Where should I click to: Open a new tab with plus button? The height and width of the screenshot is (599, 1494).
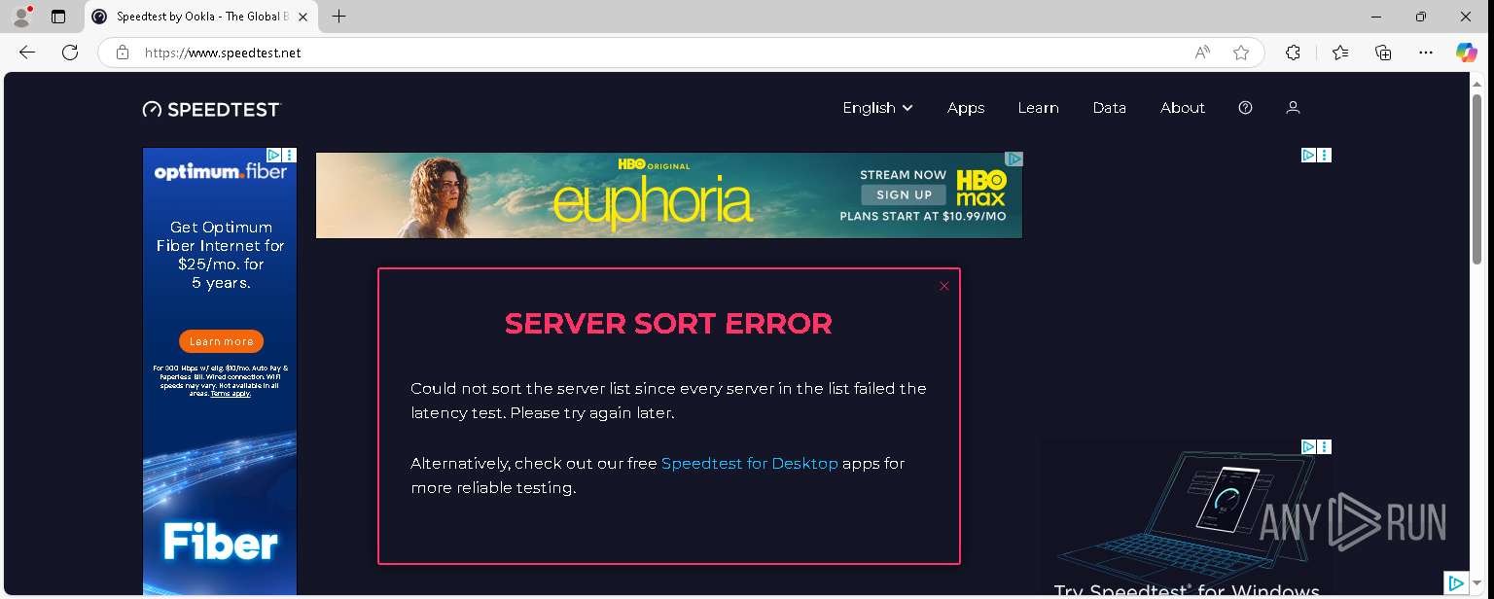click(x=338, y=17)
